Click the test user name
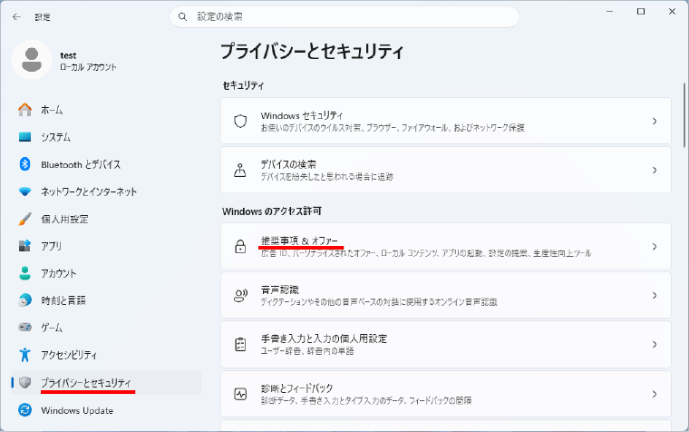 point(68,55)
